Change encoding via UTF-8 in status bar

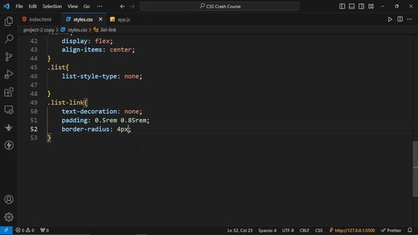click(x=288, y=230)
